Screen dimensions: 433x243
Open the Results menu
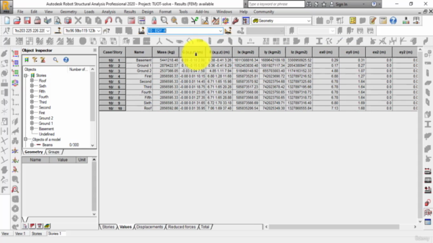[x=130, y=11]
